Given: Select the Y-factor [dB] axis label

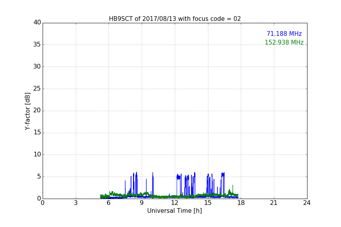Looking at the screenshot, I should coord(27,111).
